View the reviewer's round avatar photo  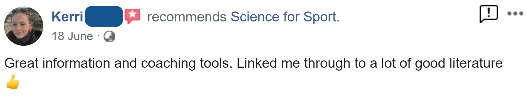coord(24,26)
